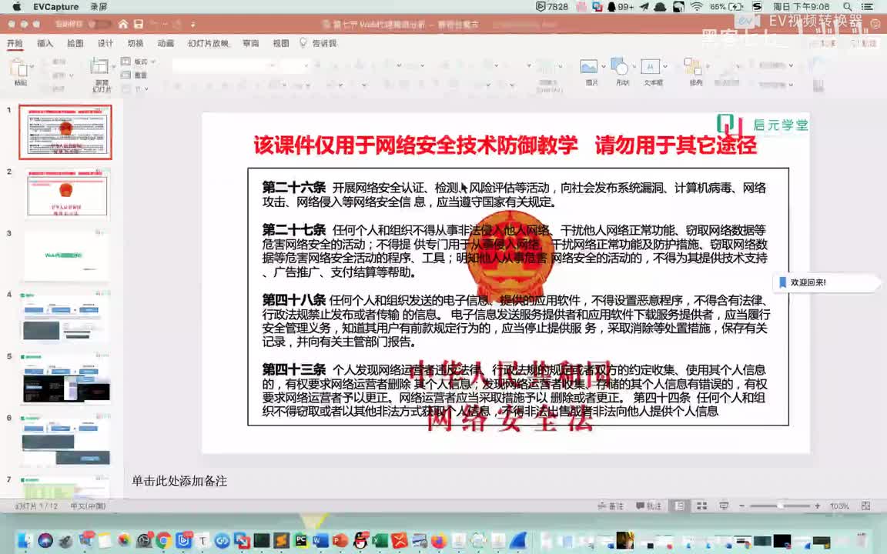Click the Reset slide icon
887x554 pixels.
pyautogui.click(x=126, y=75)
